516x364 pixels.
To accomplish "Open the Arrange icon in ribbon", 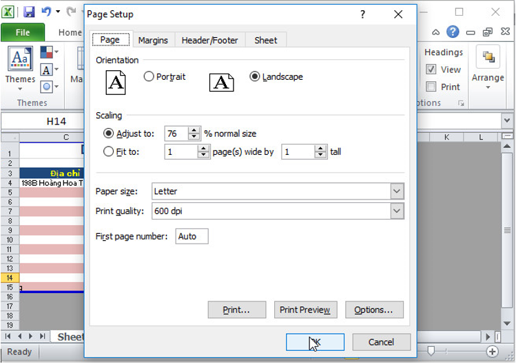I will (x=488, y=59).
